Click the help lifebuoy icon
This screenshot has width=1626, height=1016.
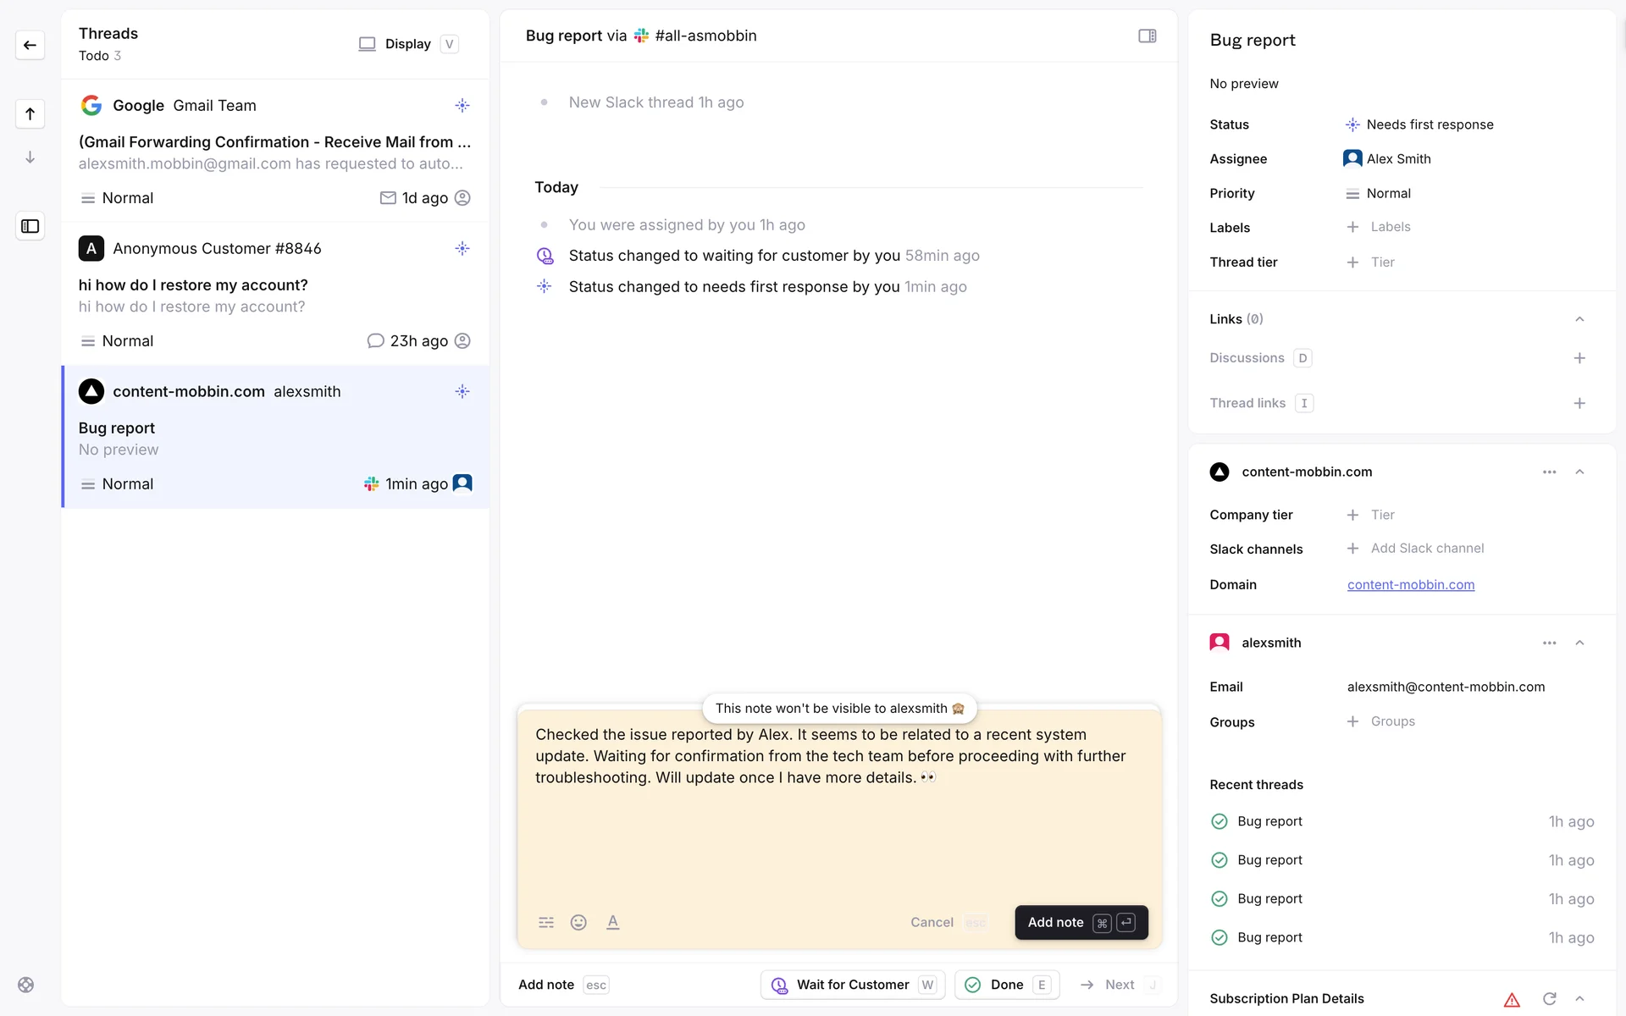(x=26, y=985)
